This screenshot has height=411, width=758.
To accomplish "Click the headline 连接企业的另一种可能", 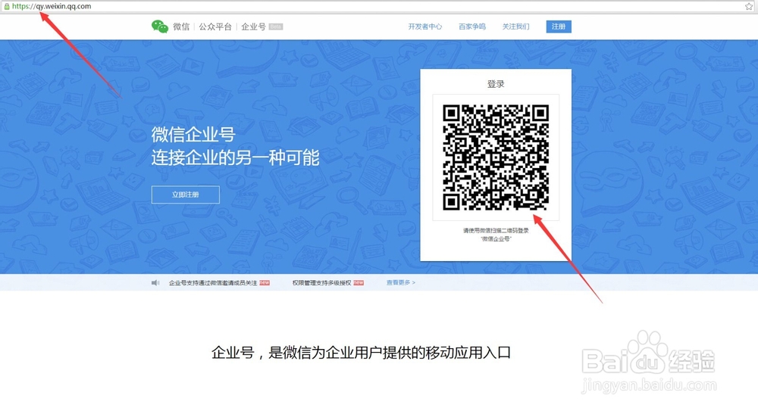I will [x=235, y=157].
